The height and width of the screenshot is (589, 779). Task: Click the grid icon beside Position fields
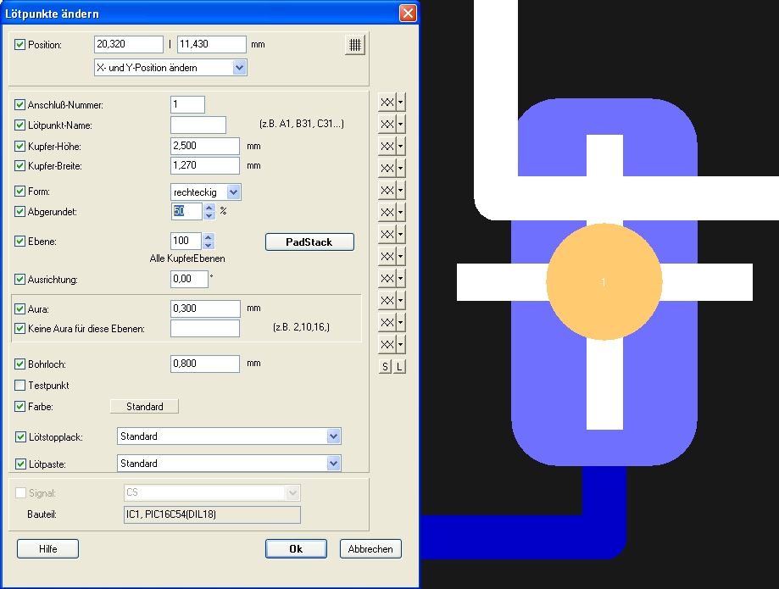click(354, 46)
